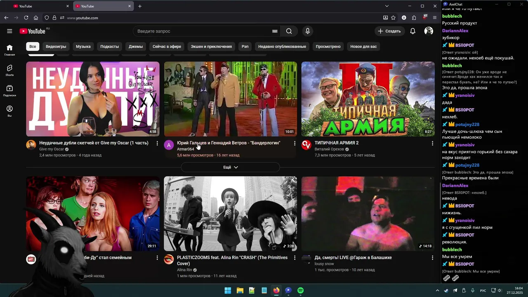Open the Неудачные дубли video thumbnail
Image resolution: width=528 pixels, height=297 pixels.
click(x=93, y=99)
